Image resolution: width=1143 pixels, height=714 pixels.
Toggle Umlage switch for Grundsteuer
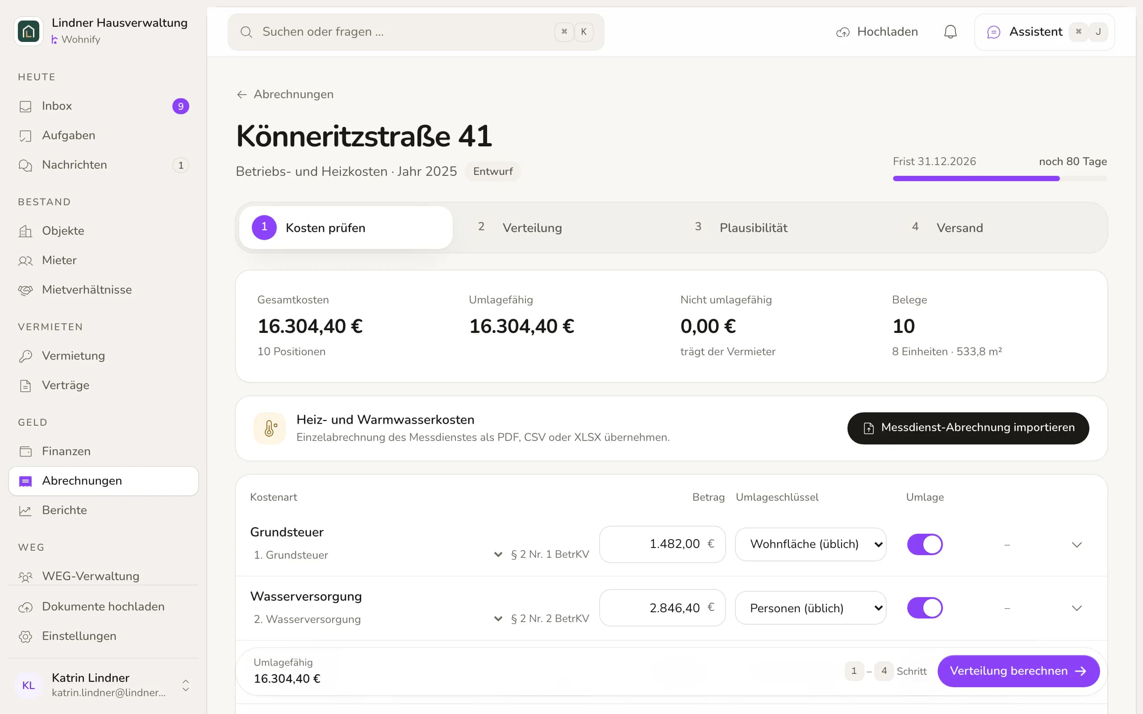pos(924,544)
